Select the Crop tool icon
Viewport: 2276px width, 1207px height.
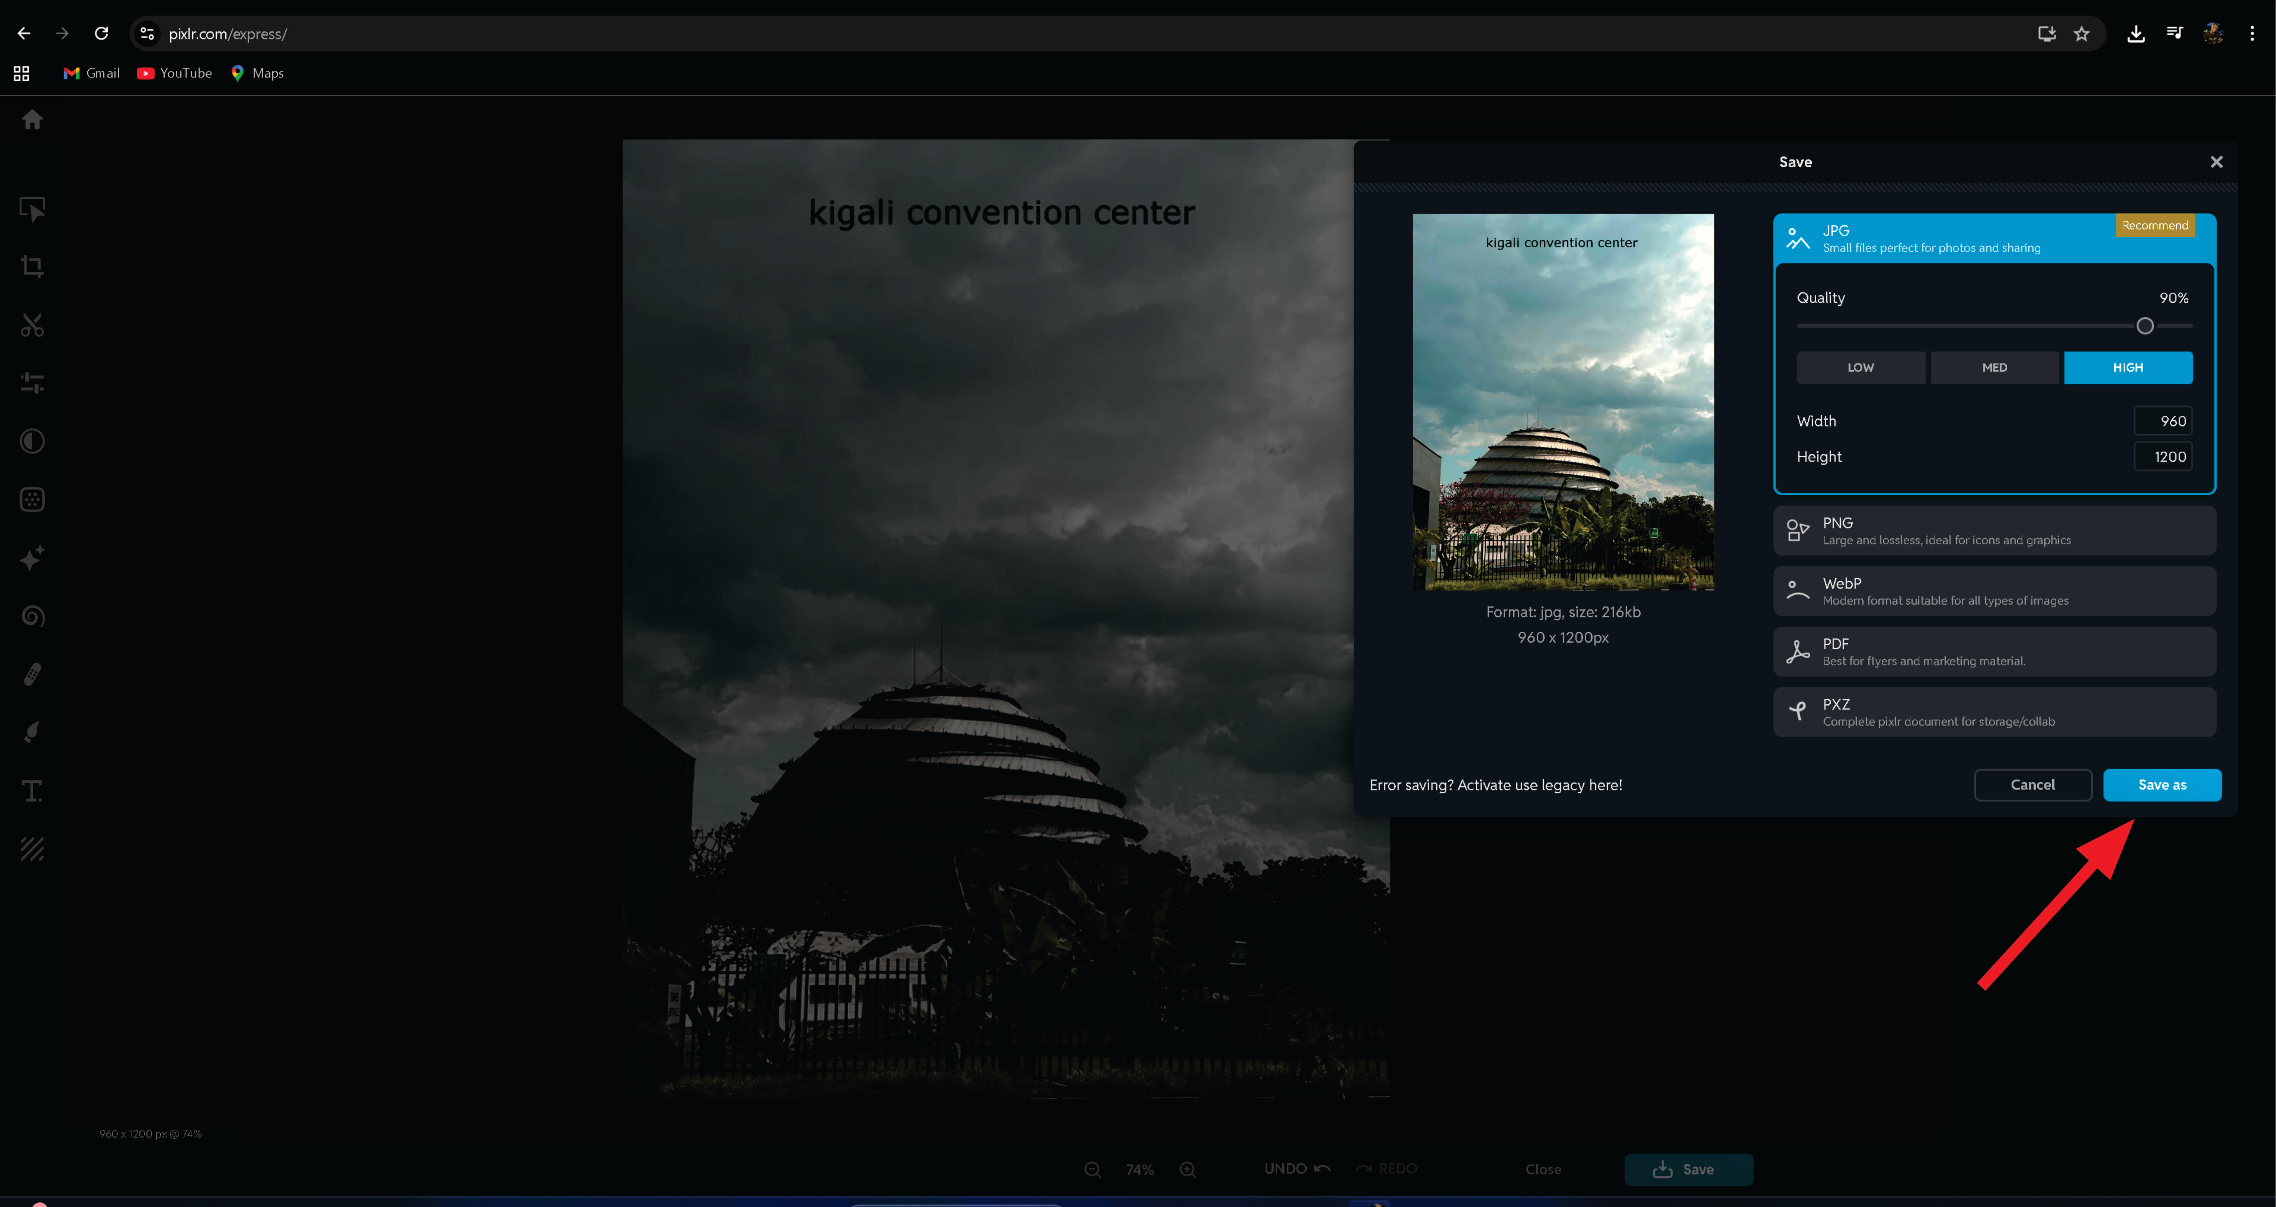click(x=33, y=266)
